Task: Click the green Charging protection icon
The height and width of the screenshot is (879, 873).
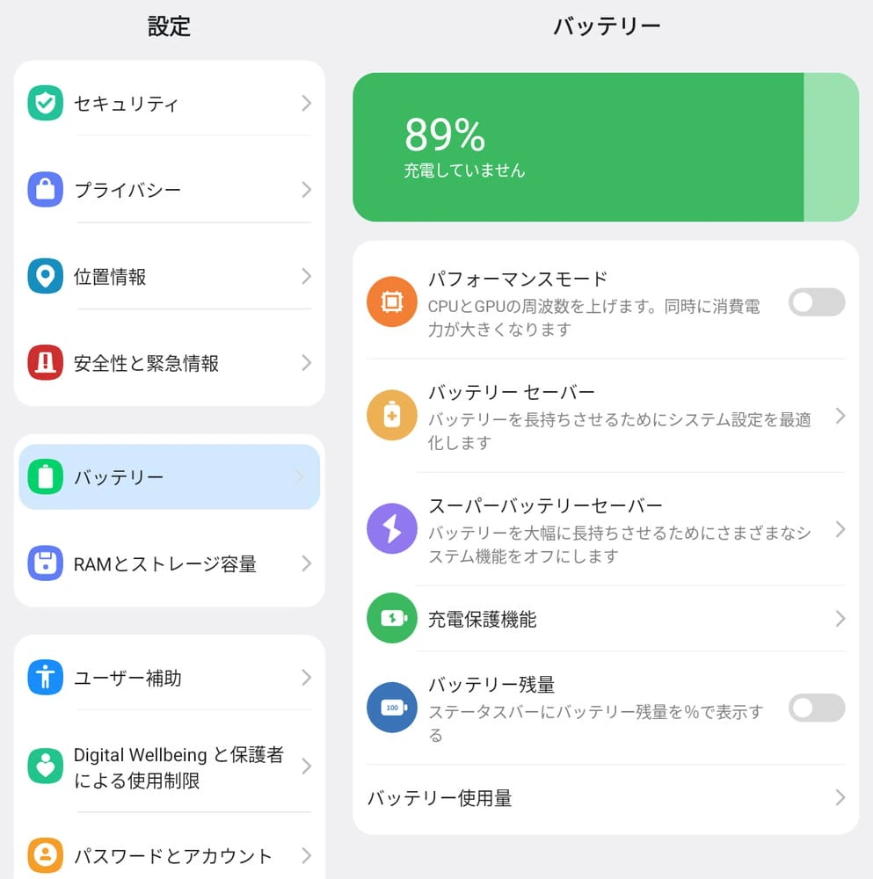Action: [x=392, y=619]
